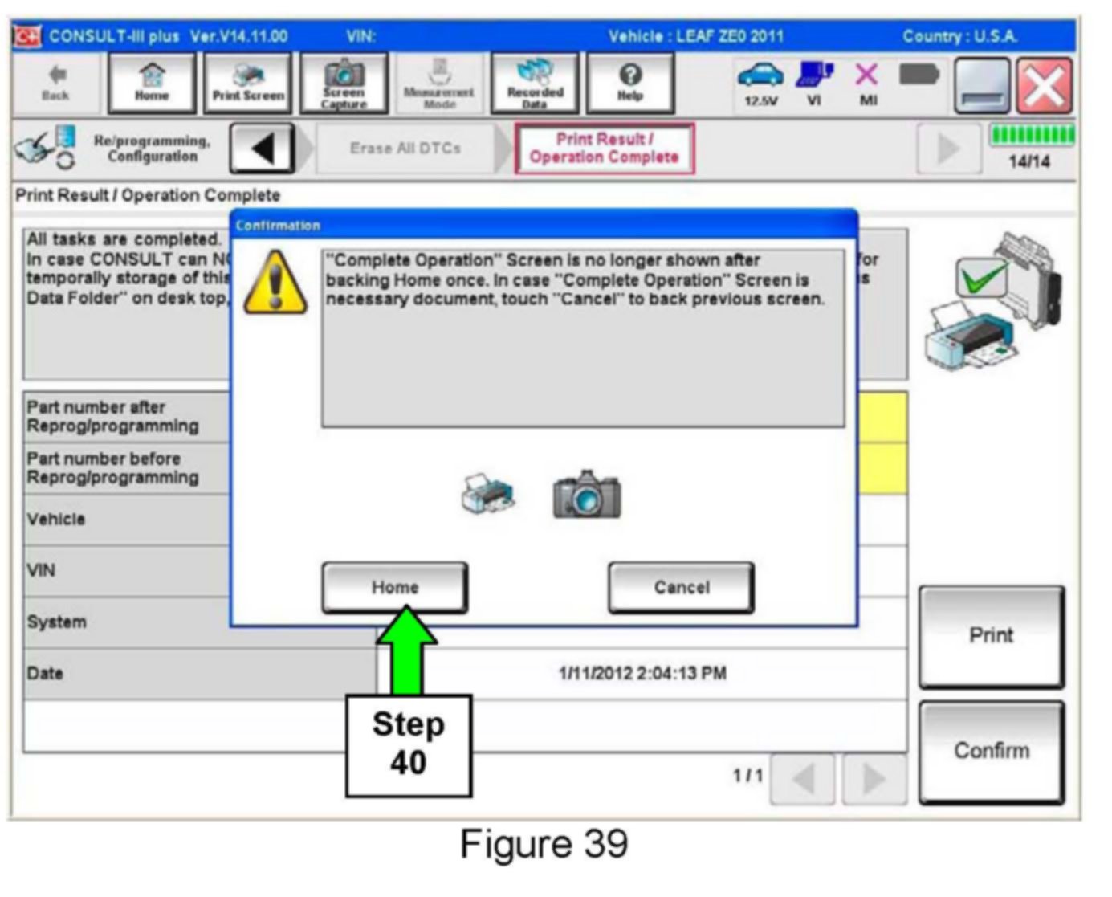Click the VI connection status icon

(814, 84)
